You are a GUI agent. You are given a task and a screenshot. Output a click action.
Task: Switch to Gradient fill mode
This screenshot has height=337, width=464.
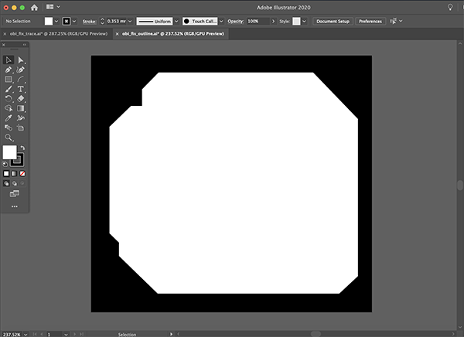point(14,174)
